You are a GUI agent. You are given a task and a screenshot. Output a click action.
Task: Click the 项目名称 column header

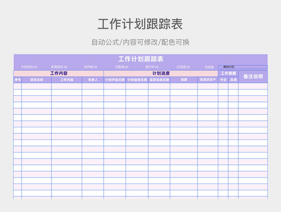point(36,80)
